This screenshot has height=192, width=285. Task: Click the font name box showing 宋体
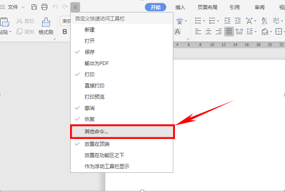65,21
